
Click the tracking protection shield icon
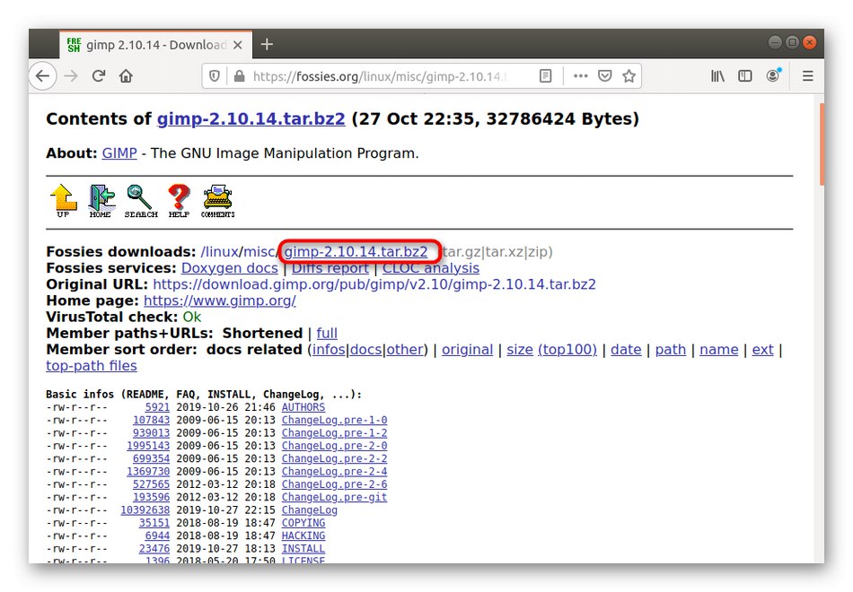coord(213,76)
